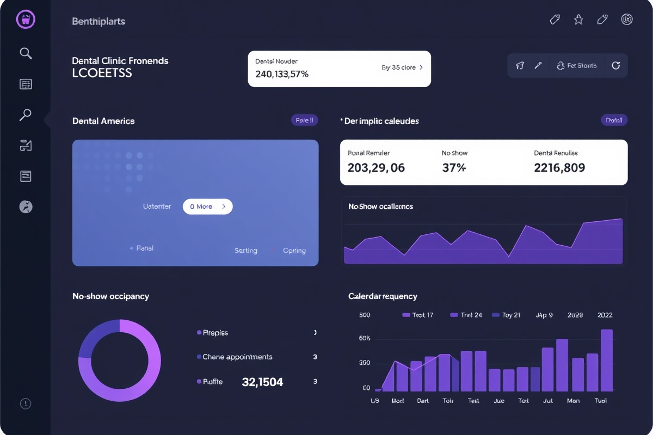Click the pen icon in toolbar

point(538,65)
